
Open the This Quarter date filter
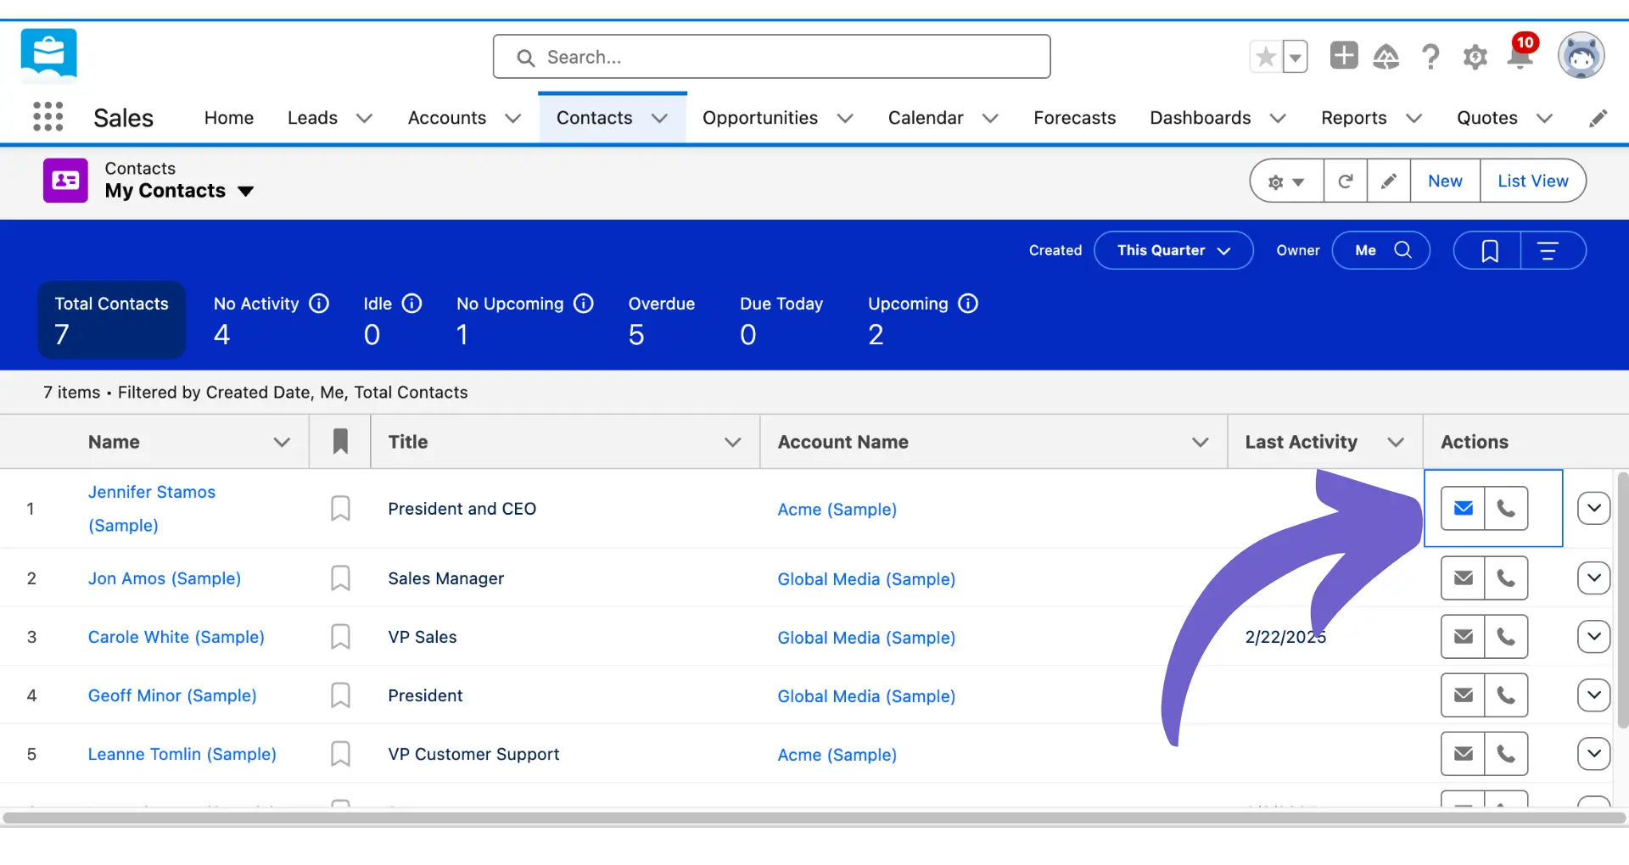click(x=1173, y=250)
